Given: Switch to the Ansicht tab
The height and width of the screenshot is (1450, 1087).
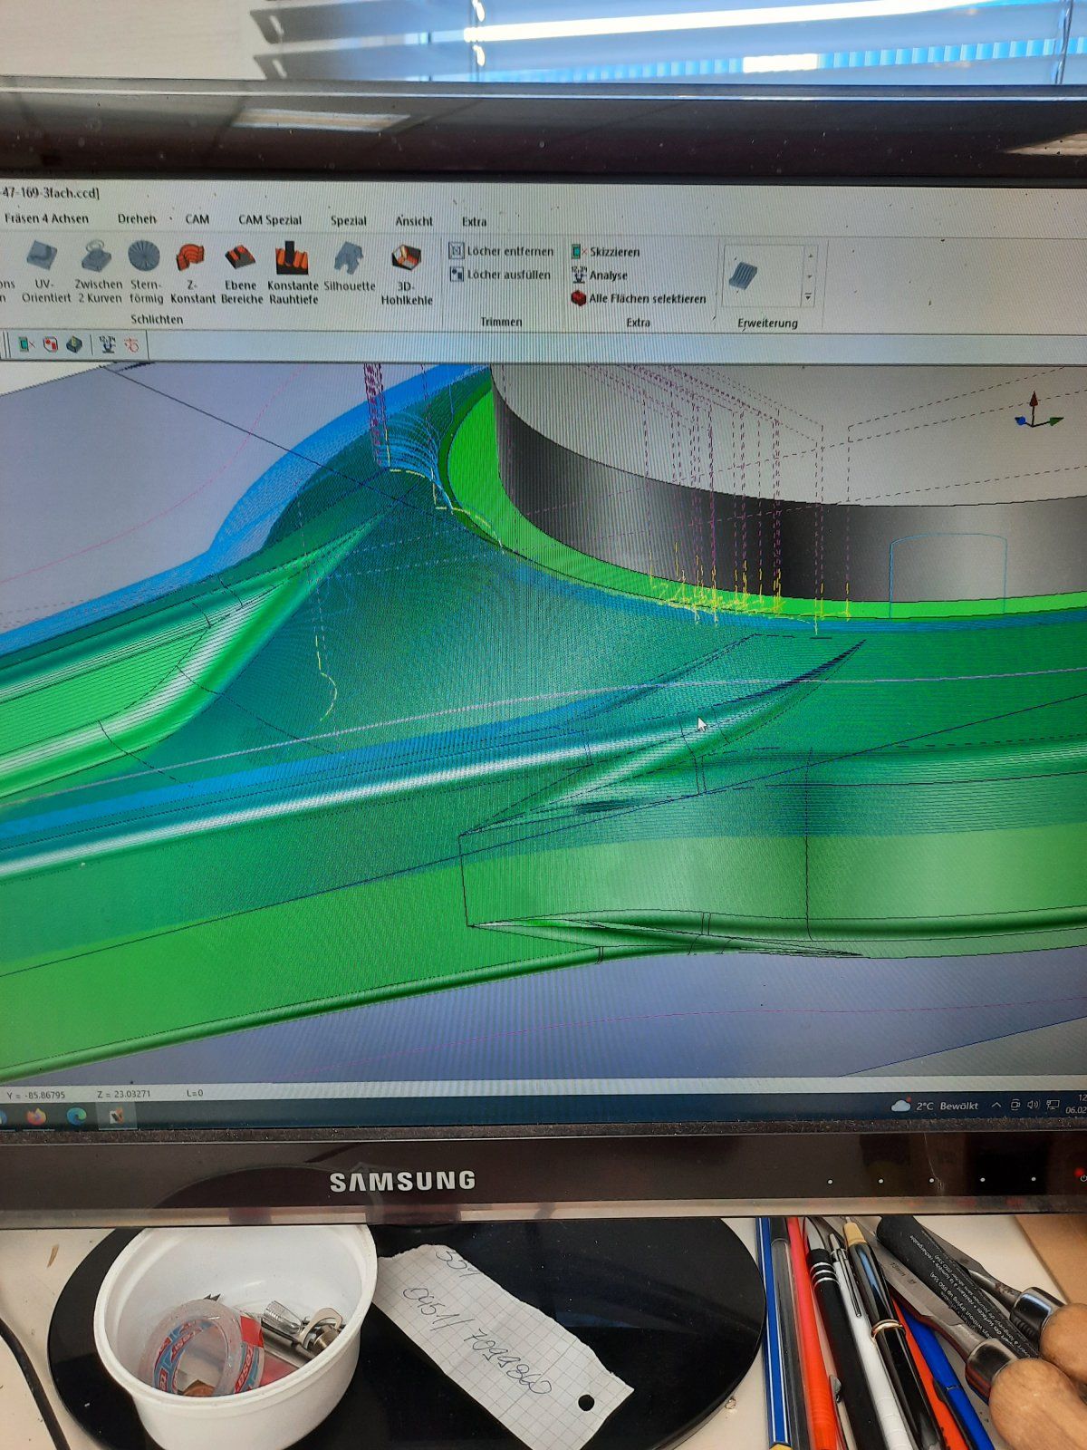Looking at the screenshot, I should 414,220.
